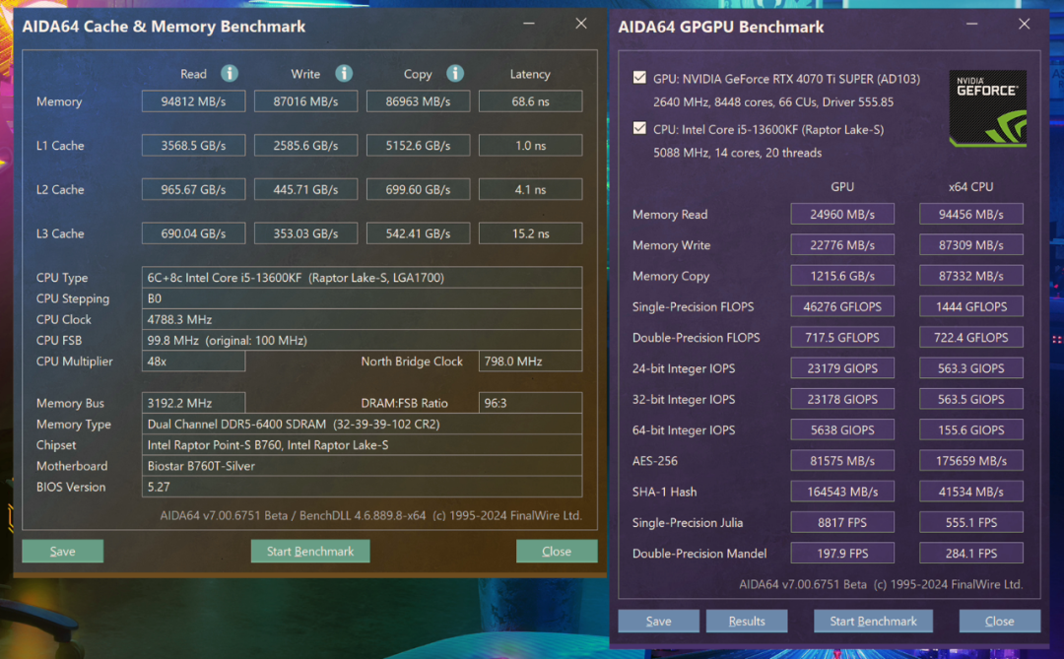The height and width of the screenshot is (659, 1064).
Task: Uncheck the GPU NVIDIA GeForce RTX 4070 checkbox
Action: (639, 78)
